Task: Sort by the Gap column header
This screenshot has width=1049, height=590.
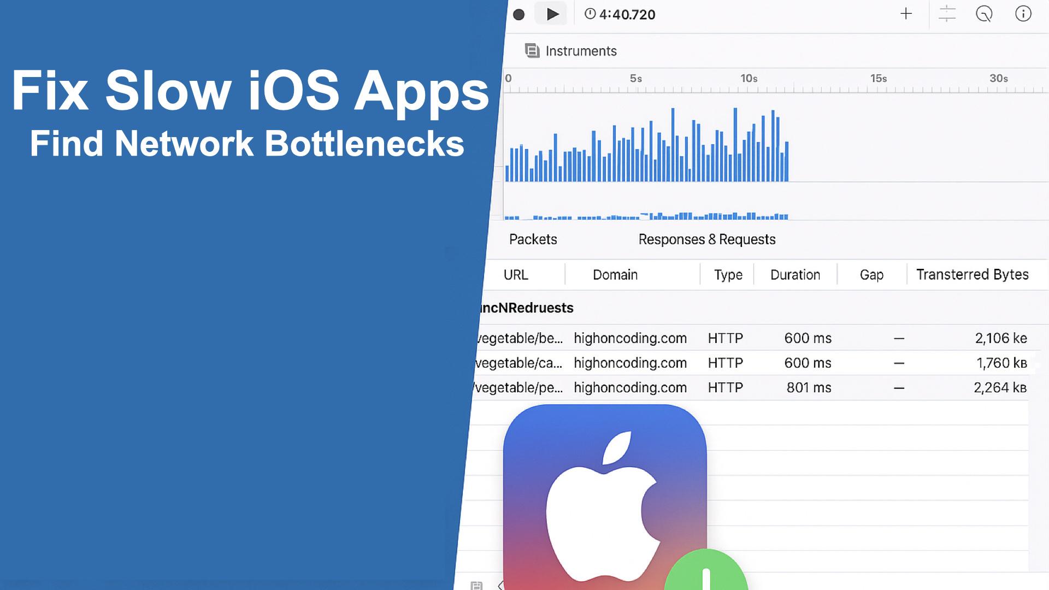Action: [871, 275]
